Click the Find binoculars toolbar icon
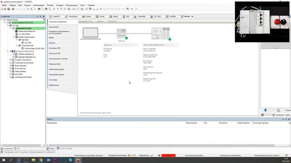The width and height of the screenshot is (291, 163). pos(39,9)
